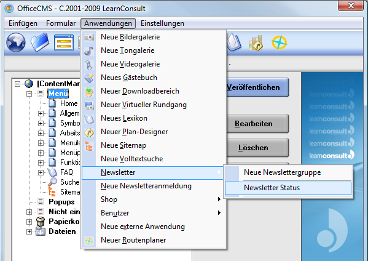Expand the FAQ tree node

(x=41, y=172)
